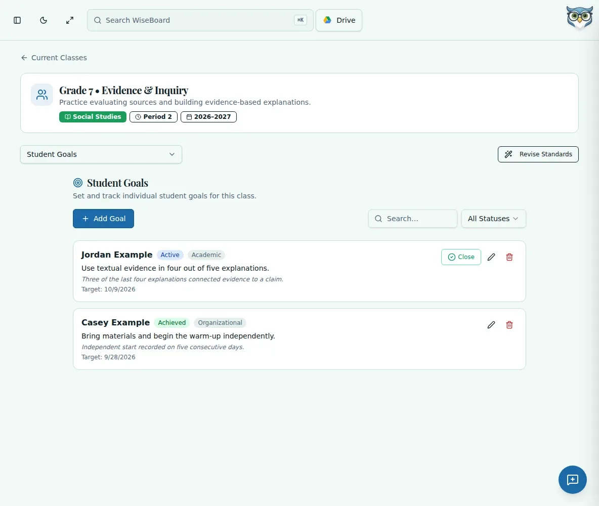Screen dimensions: 599x506
Task: Click the Active status badge
Action: click(170, 255)
